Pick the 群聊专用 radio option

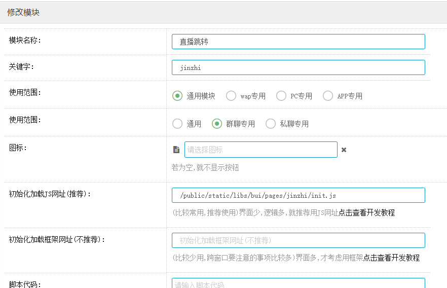pos(217,124)
